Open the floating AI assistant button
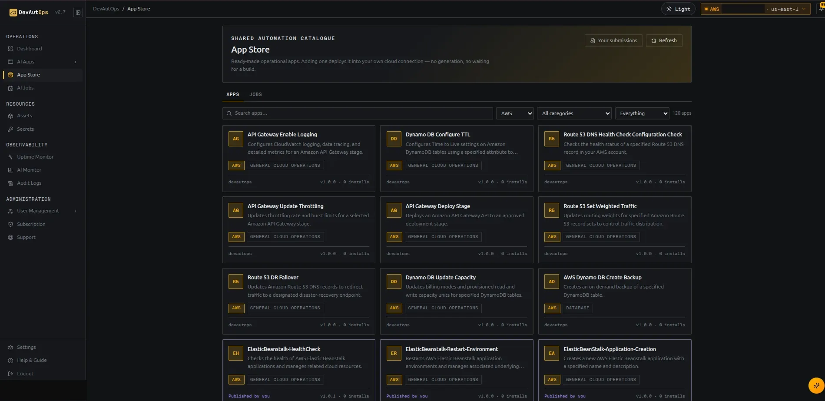The width and height of the screenshot is (825, 401). 816,385
